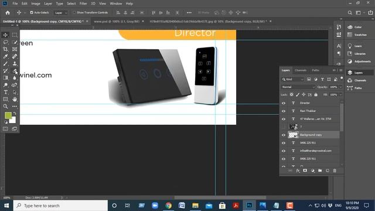Toggle Quick Mask mode
This screenshot has height=211, width=375.
[x=5, y=129]
